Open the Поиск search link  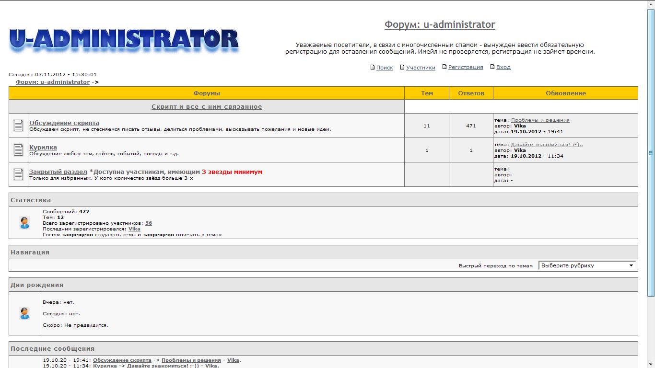click(385, 68)
